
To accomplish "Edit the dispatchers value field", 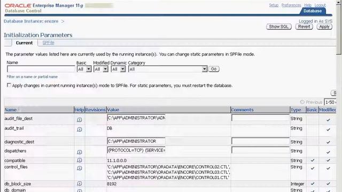I will tap(136, 150).
